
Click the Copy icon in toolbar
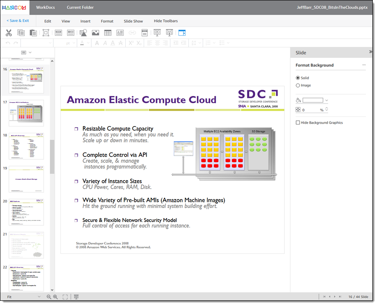(x=21, y=32)
